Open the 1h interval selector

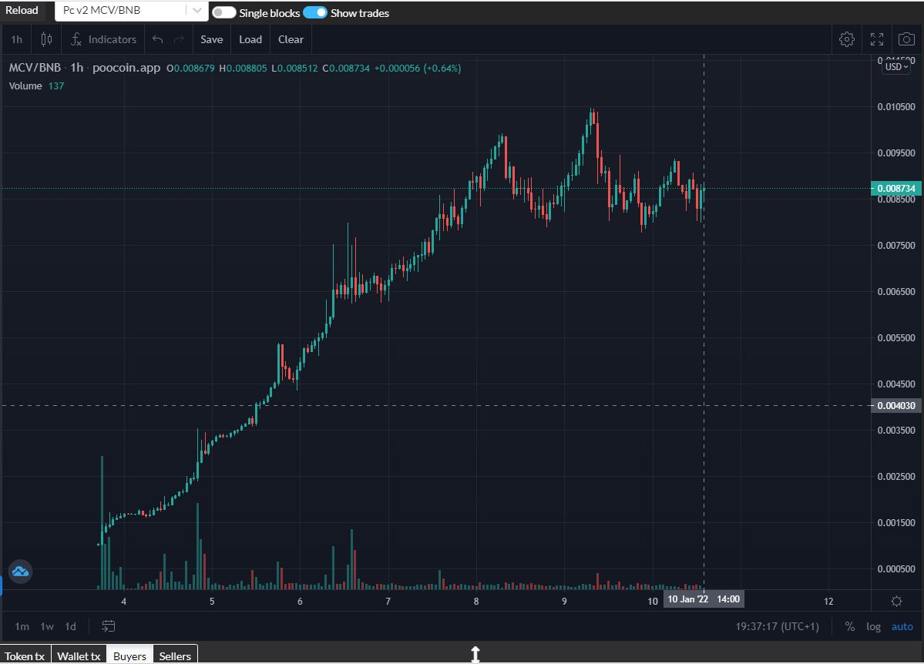coord(17,39)
